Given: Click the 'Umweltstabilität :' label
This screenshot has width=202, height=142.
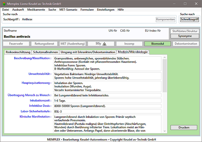Looking at the screenshot, I should click(x=40, y=74).
